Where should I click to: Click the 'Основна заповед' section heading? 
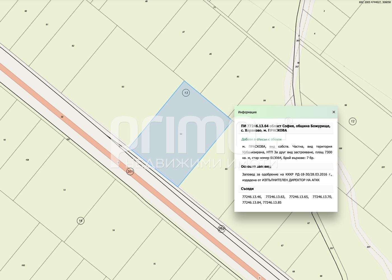pos(256,167)
